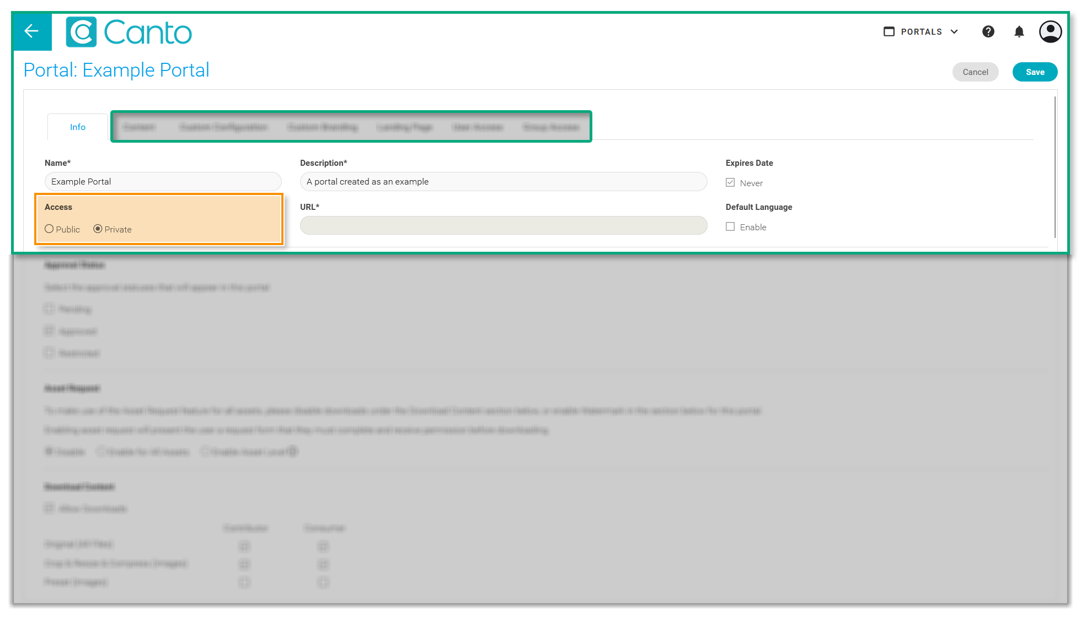
Task: Click the portal Name input field
Action: tap(163, 182)
